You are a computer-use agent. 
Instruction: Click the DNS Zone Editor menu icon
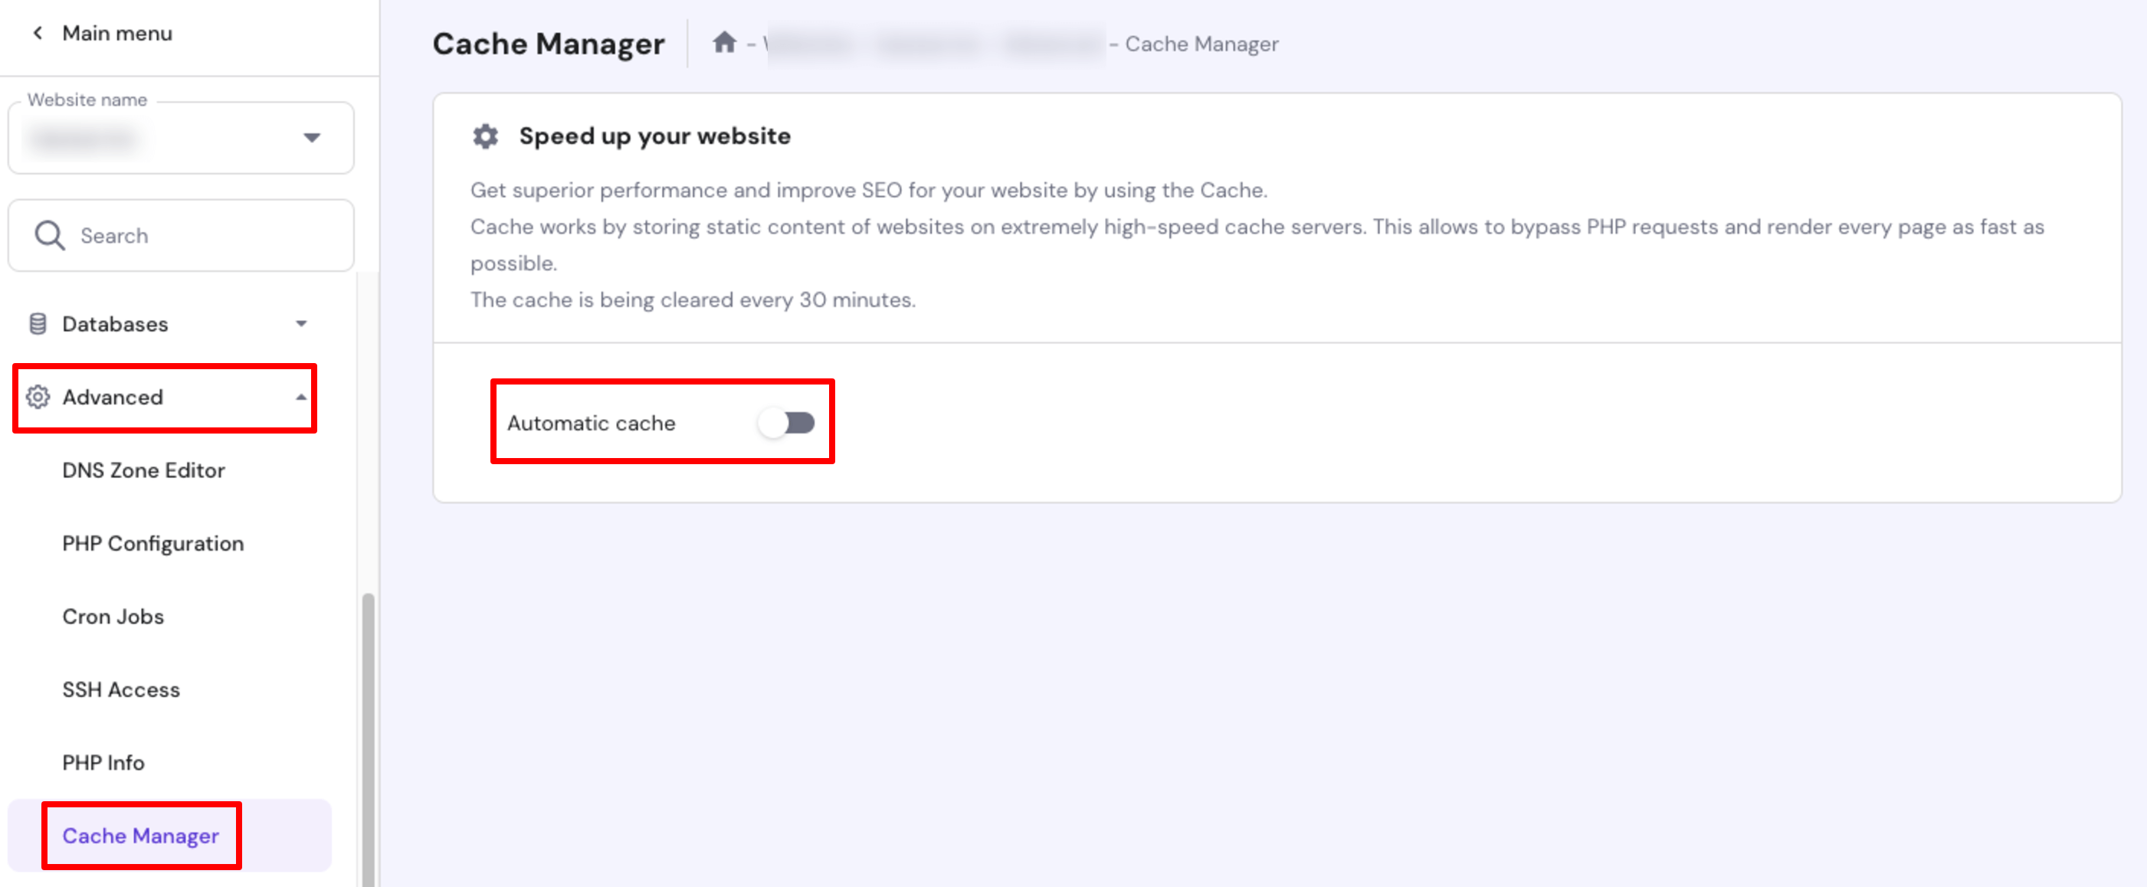click(x=143, y=470)
